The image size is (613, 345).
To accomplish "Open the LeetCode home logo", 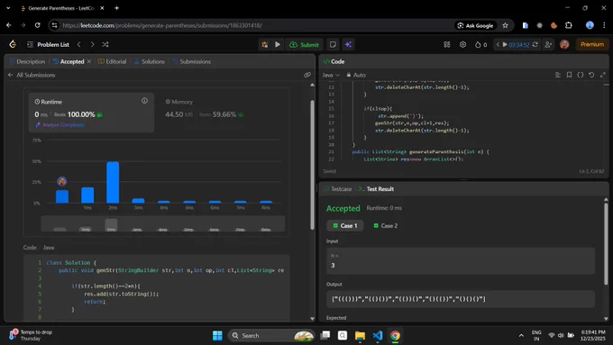I will (x=13, y=44).
